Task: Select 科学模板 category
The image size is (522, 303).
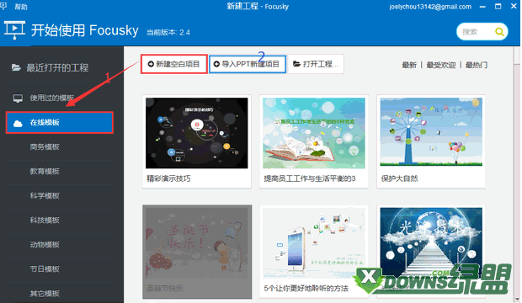Action: tap(45, 196)
